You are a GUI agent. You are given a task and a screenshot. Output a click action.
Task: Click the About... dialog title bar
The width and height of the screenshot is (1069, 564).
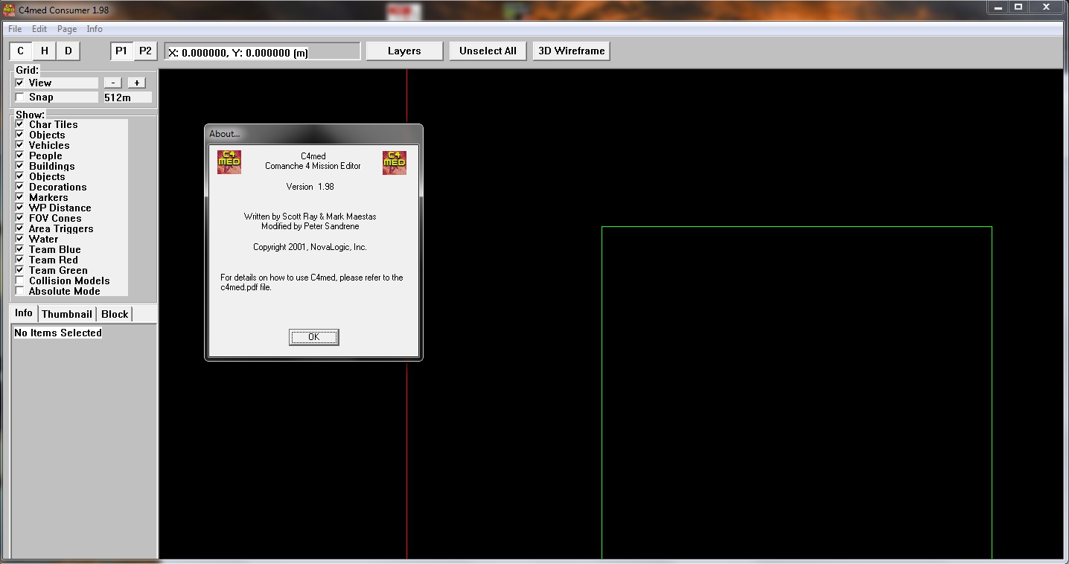click(x=313, y=134)
